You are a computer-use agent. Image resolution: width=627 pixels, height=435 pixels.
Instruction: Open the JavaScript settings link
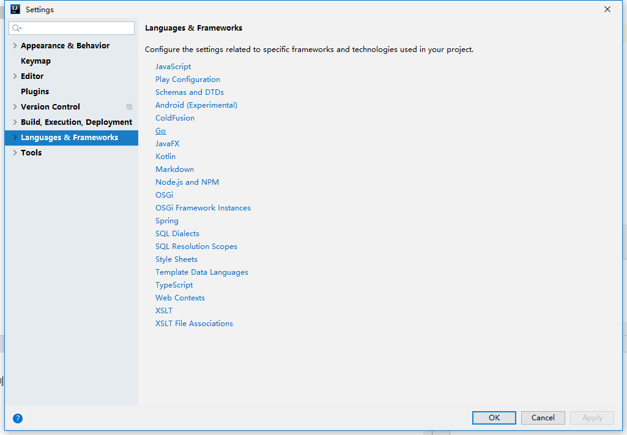pos(173,67)
